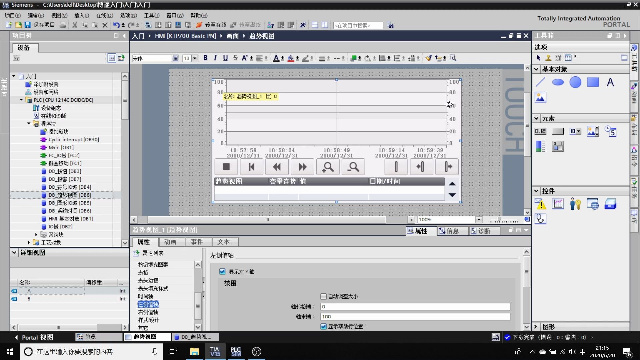This screenshot has height=360, width=640.
Task: Click the Portal 视图 button
Action: [x=34, y=337]
